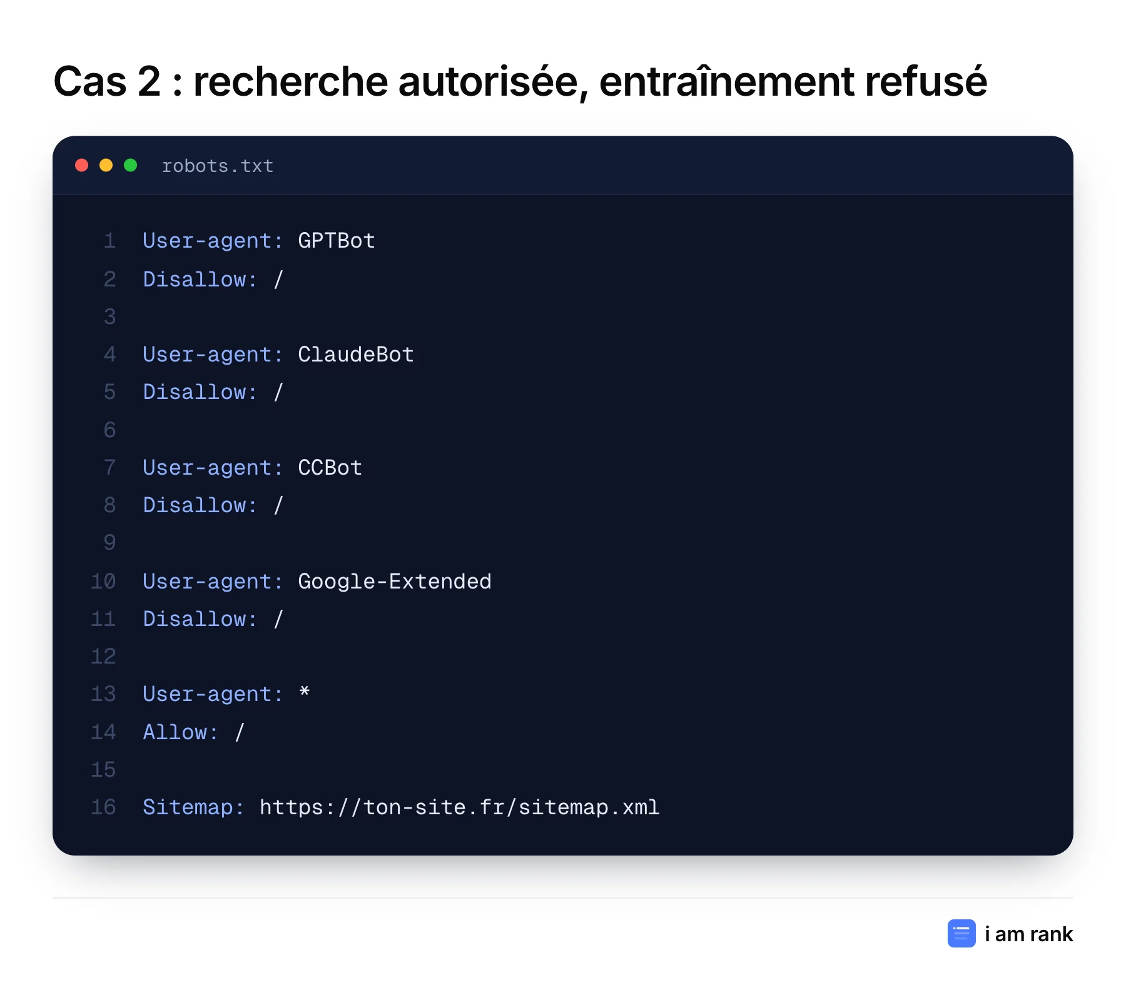
Task: Select the robots.txt file title
Action: [218, 166]
